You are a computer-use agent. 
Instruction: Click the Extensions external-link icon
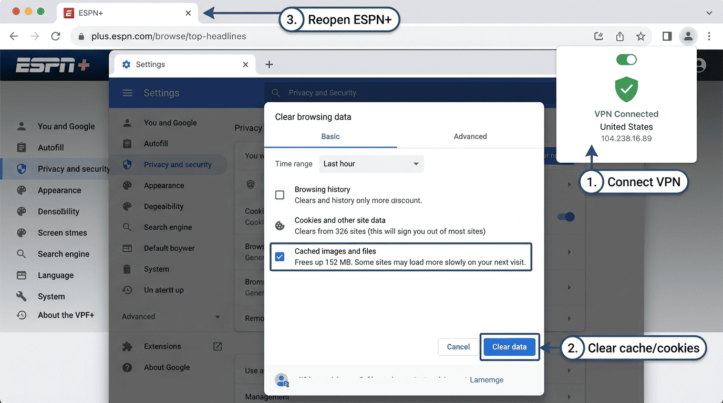tap(218, 346)
